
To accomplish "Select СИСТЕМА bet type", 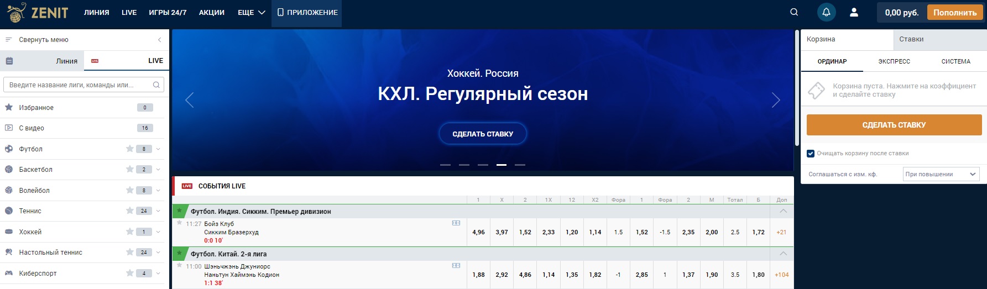I will [x=956, y=61].
